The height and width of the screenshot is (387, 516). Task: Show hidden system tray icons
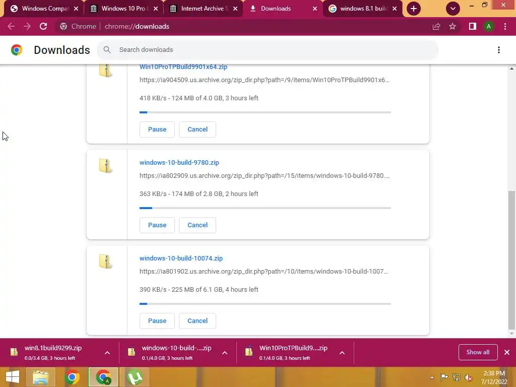432,377
